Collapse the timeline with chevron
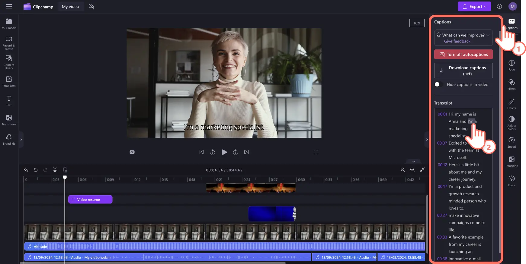 click(414, 162)
